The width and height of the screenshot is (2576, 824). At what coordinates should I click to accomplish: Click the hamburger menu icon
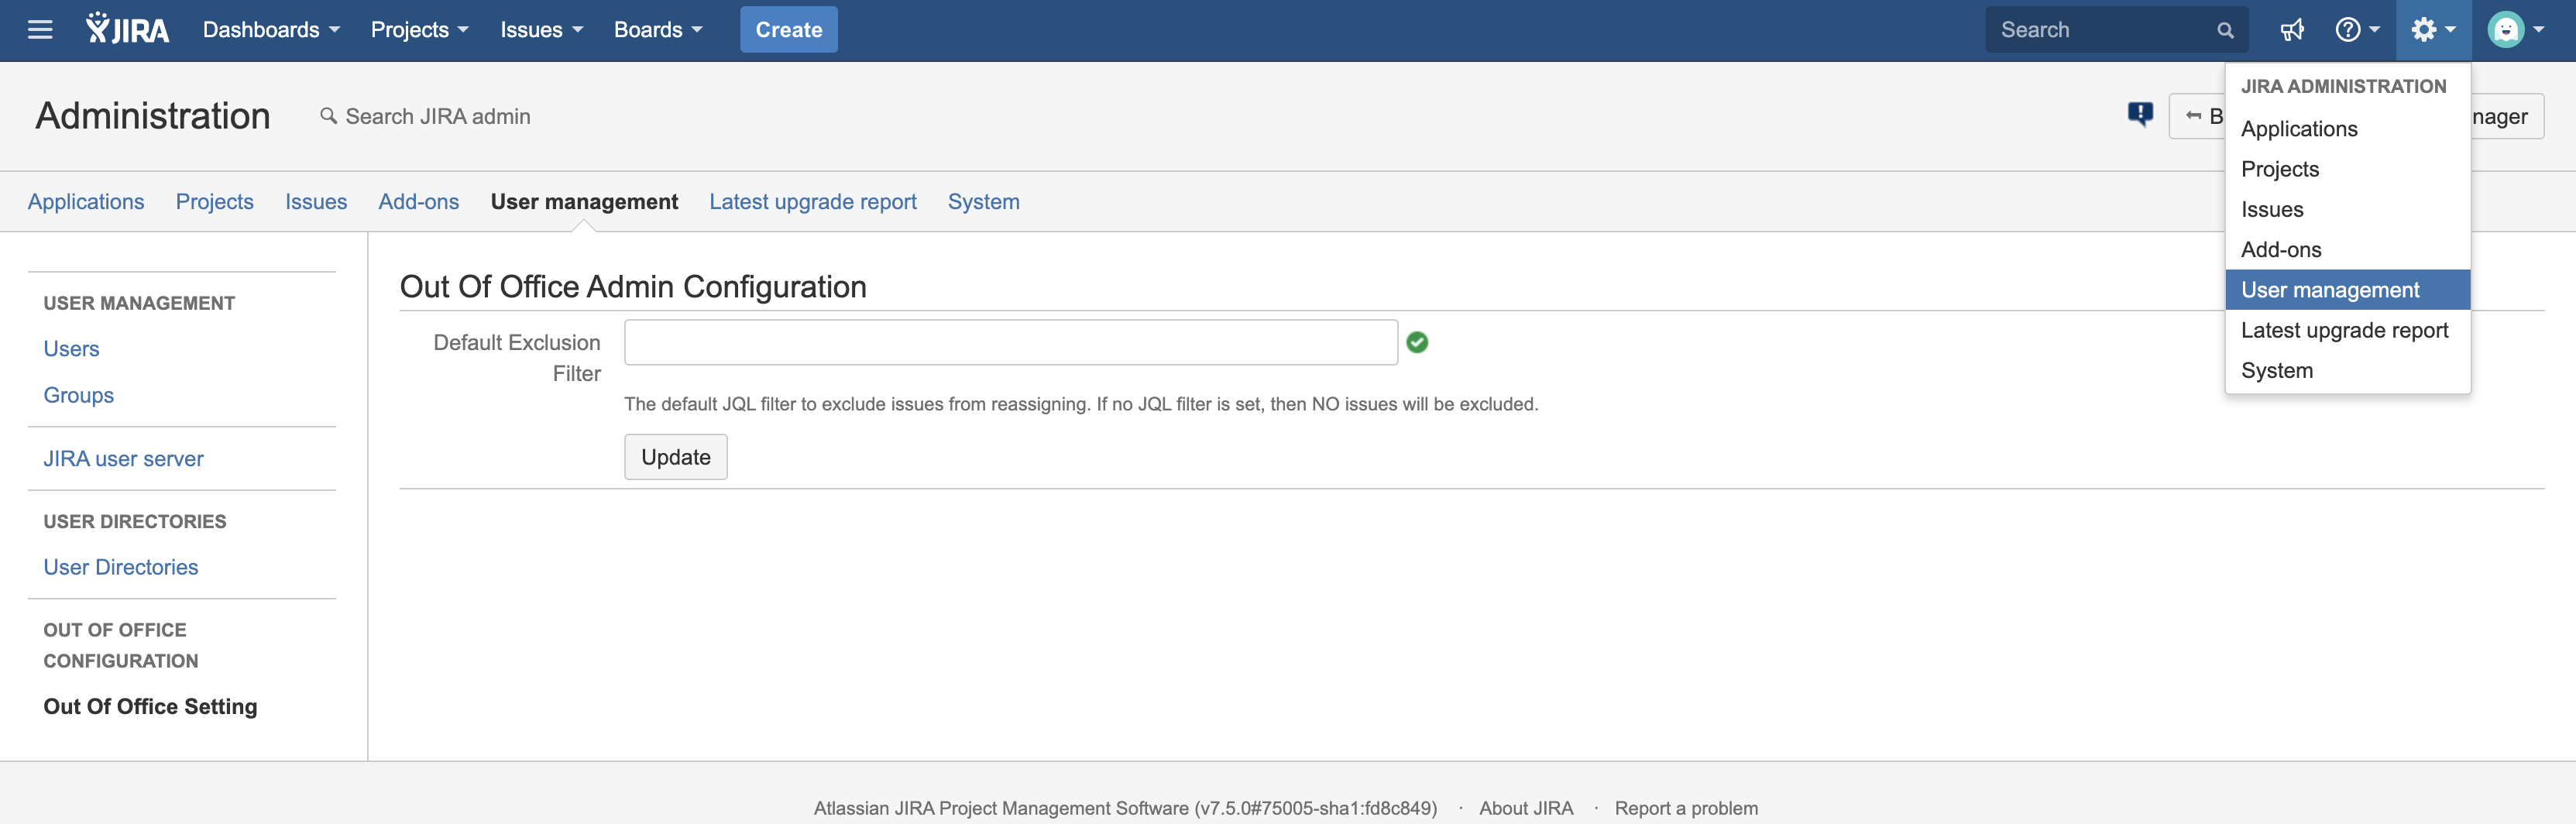tap(40, 30)
